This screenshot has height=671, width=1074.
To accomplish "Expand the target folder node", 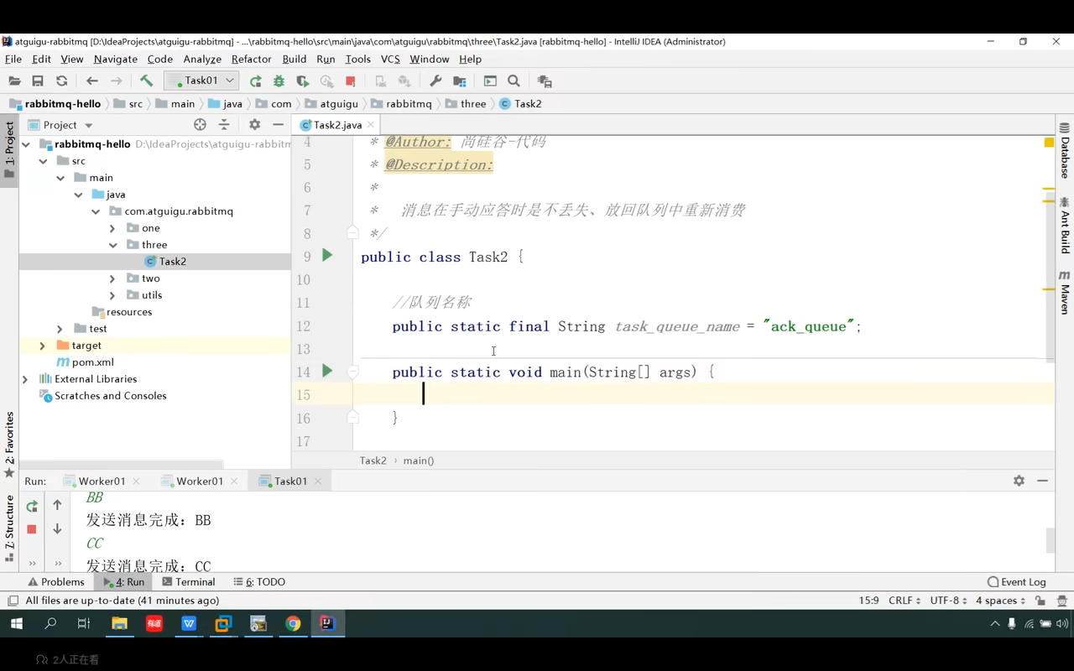I will (x=43, y=346).
